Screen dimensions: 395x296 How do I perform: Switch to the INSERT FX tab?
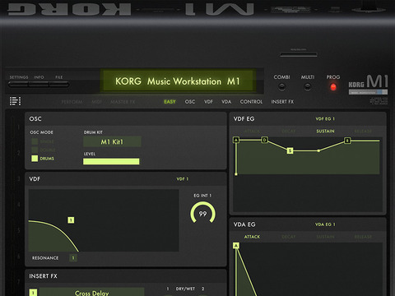click(282, 102)
